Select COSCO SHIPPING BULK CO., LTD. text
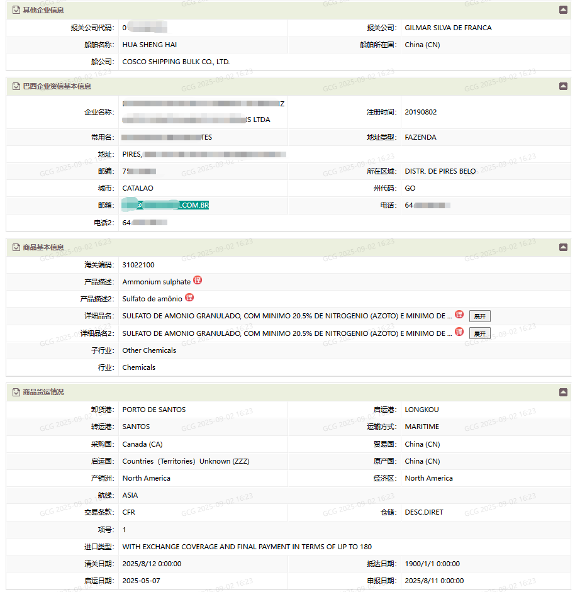Viewport: 575px width, 592px height. coord(176,62)
